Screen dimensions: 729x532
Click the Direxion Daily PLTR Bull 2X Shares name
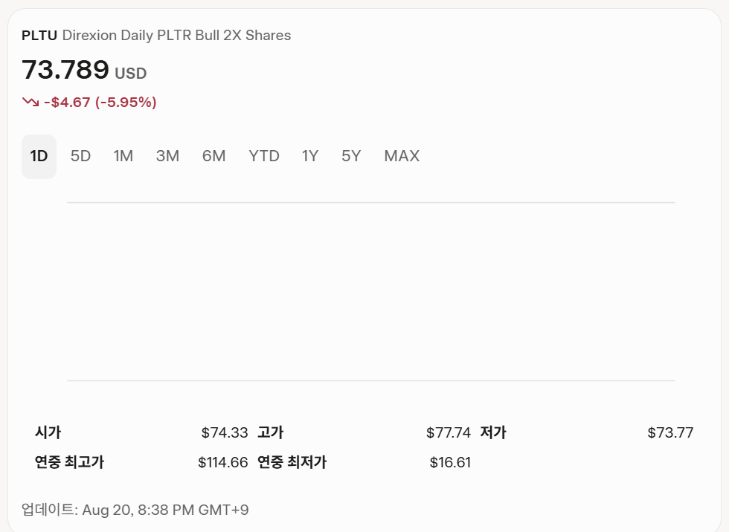click(176, 35)
